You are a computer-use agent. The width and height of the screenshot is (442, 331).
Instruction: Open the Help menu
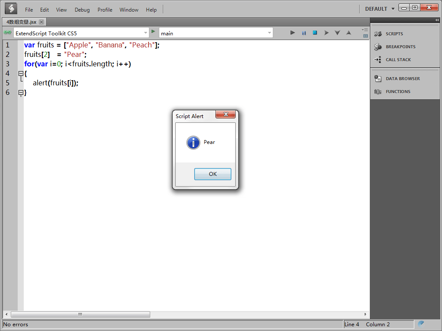pos(151,10)
